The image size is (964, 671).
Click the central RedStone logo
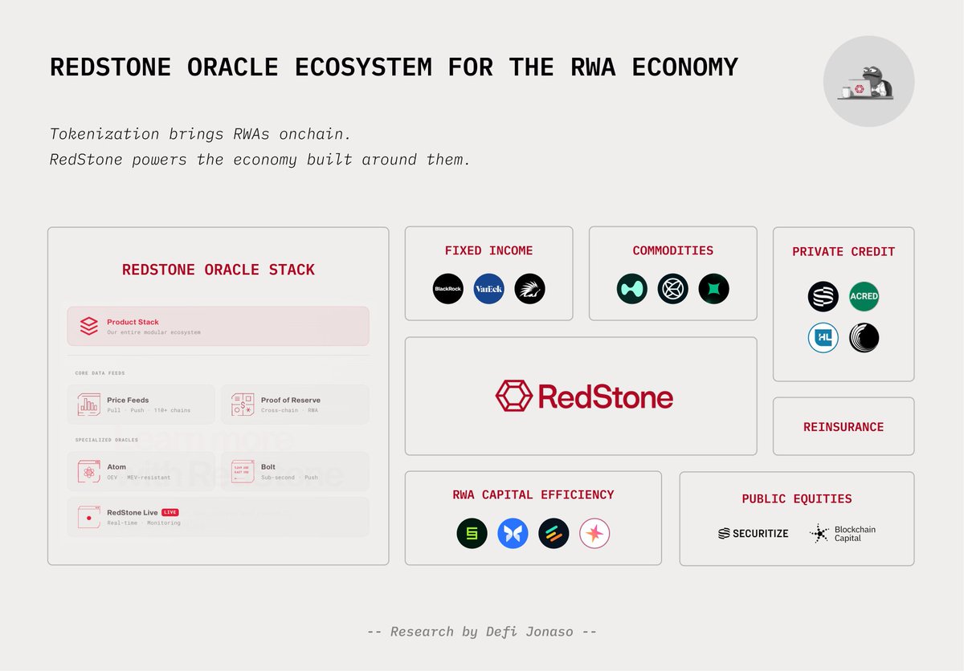pos(584,396)
